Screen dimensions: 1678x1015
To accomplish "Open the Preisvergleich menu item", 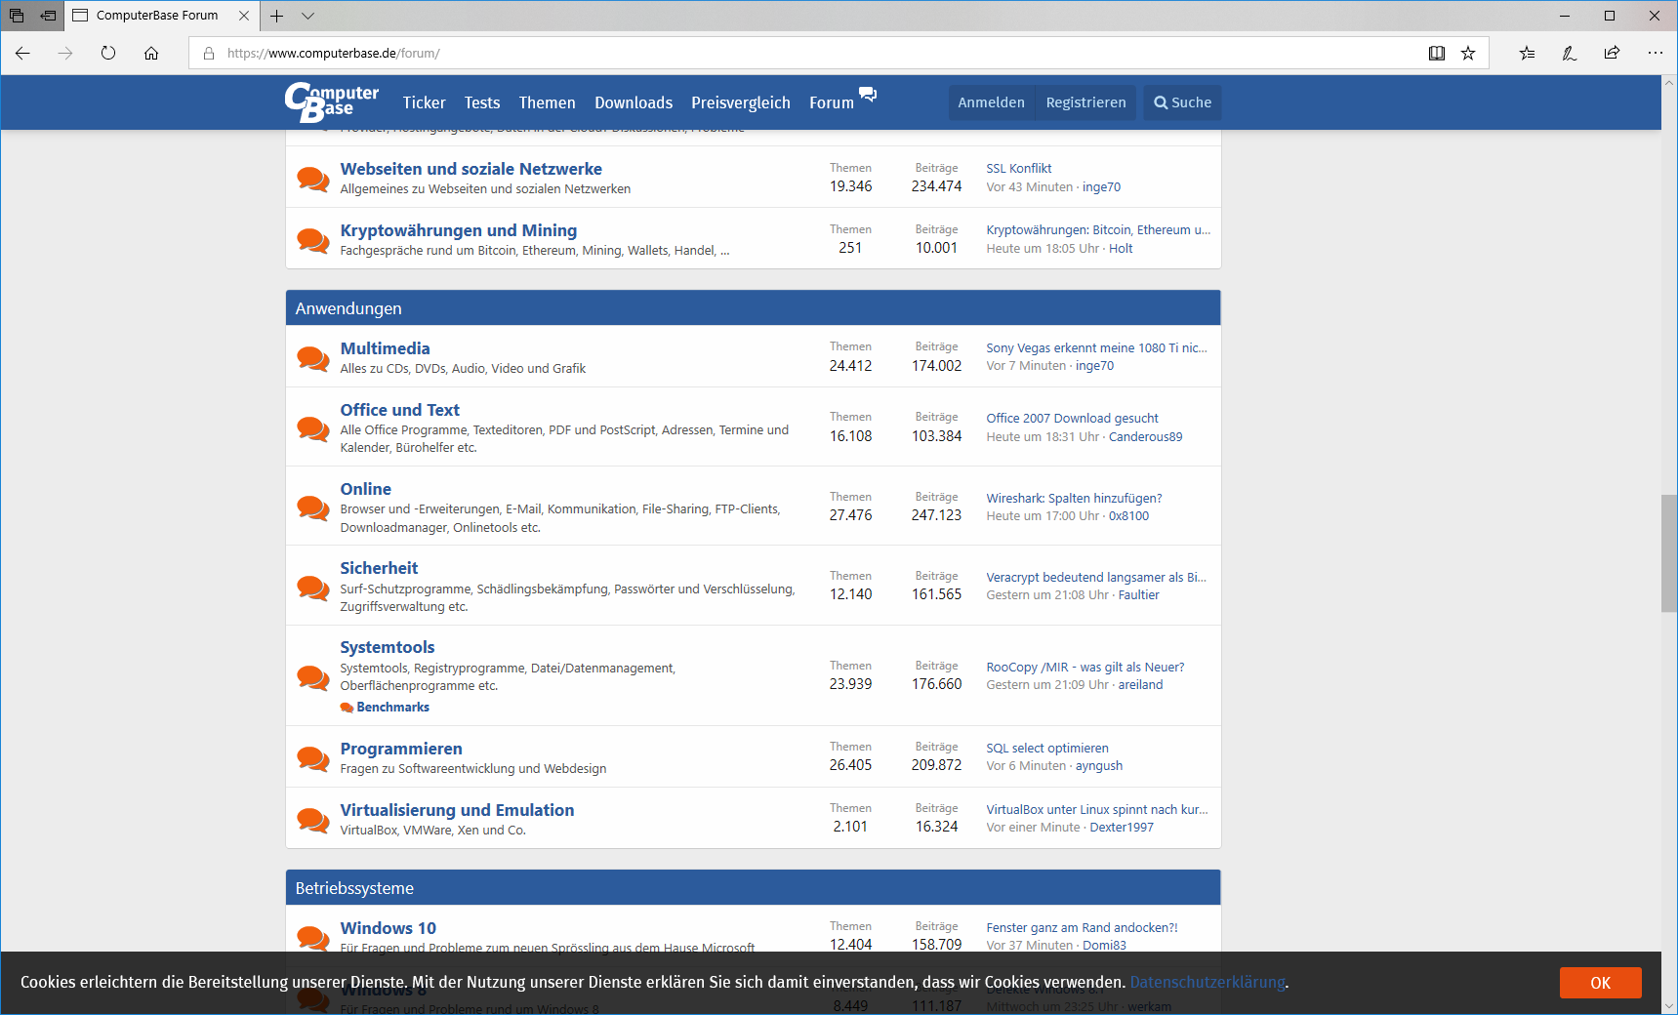I will coord(741,102).
